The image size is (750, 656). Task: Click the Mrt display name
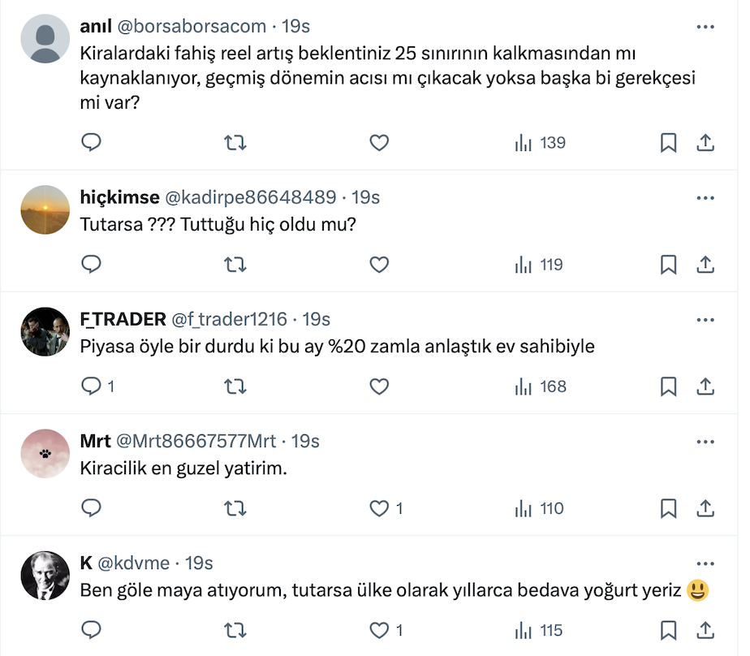click(x=96, y=441)
